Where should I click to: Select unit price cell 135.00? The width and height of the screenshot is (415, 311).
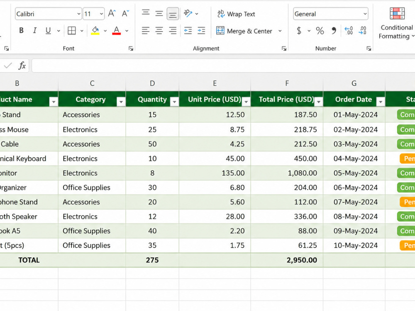(x=215, y=173)
